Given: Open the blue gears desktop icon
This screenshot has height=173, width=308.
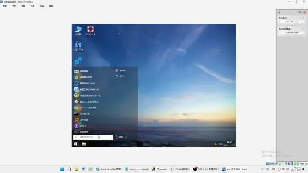Looking at the screenshot, I should coord(78,61).
